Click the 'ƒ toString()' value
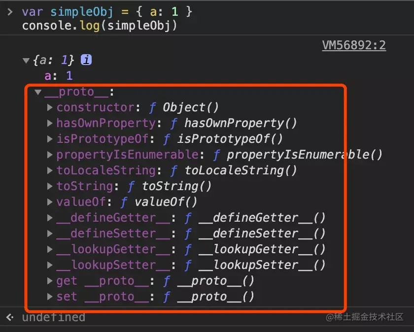 click(170, 187)
